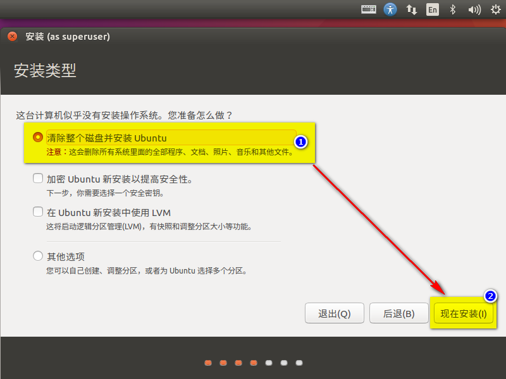This screenshot has width=506, height=379.
Task: Click the 后退(B) button
Action: (398, 313)
